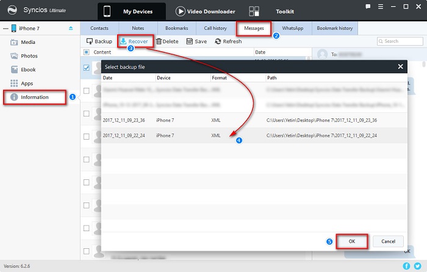Click the Refresh arrows icon
This screenshot has height=272, width=427.
(x=218, y=41)
